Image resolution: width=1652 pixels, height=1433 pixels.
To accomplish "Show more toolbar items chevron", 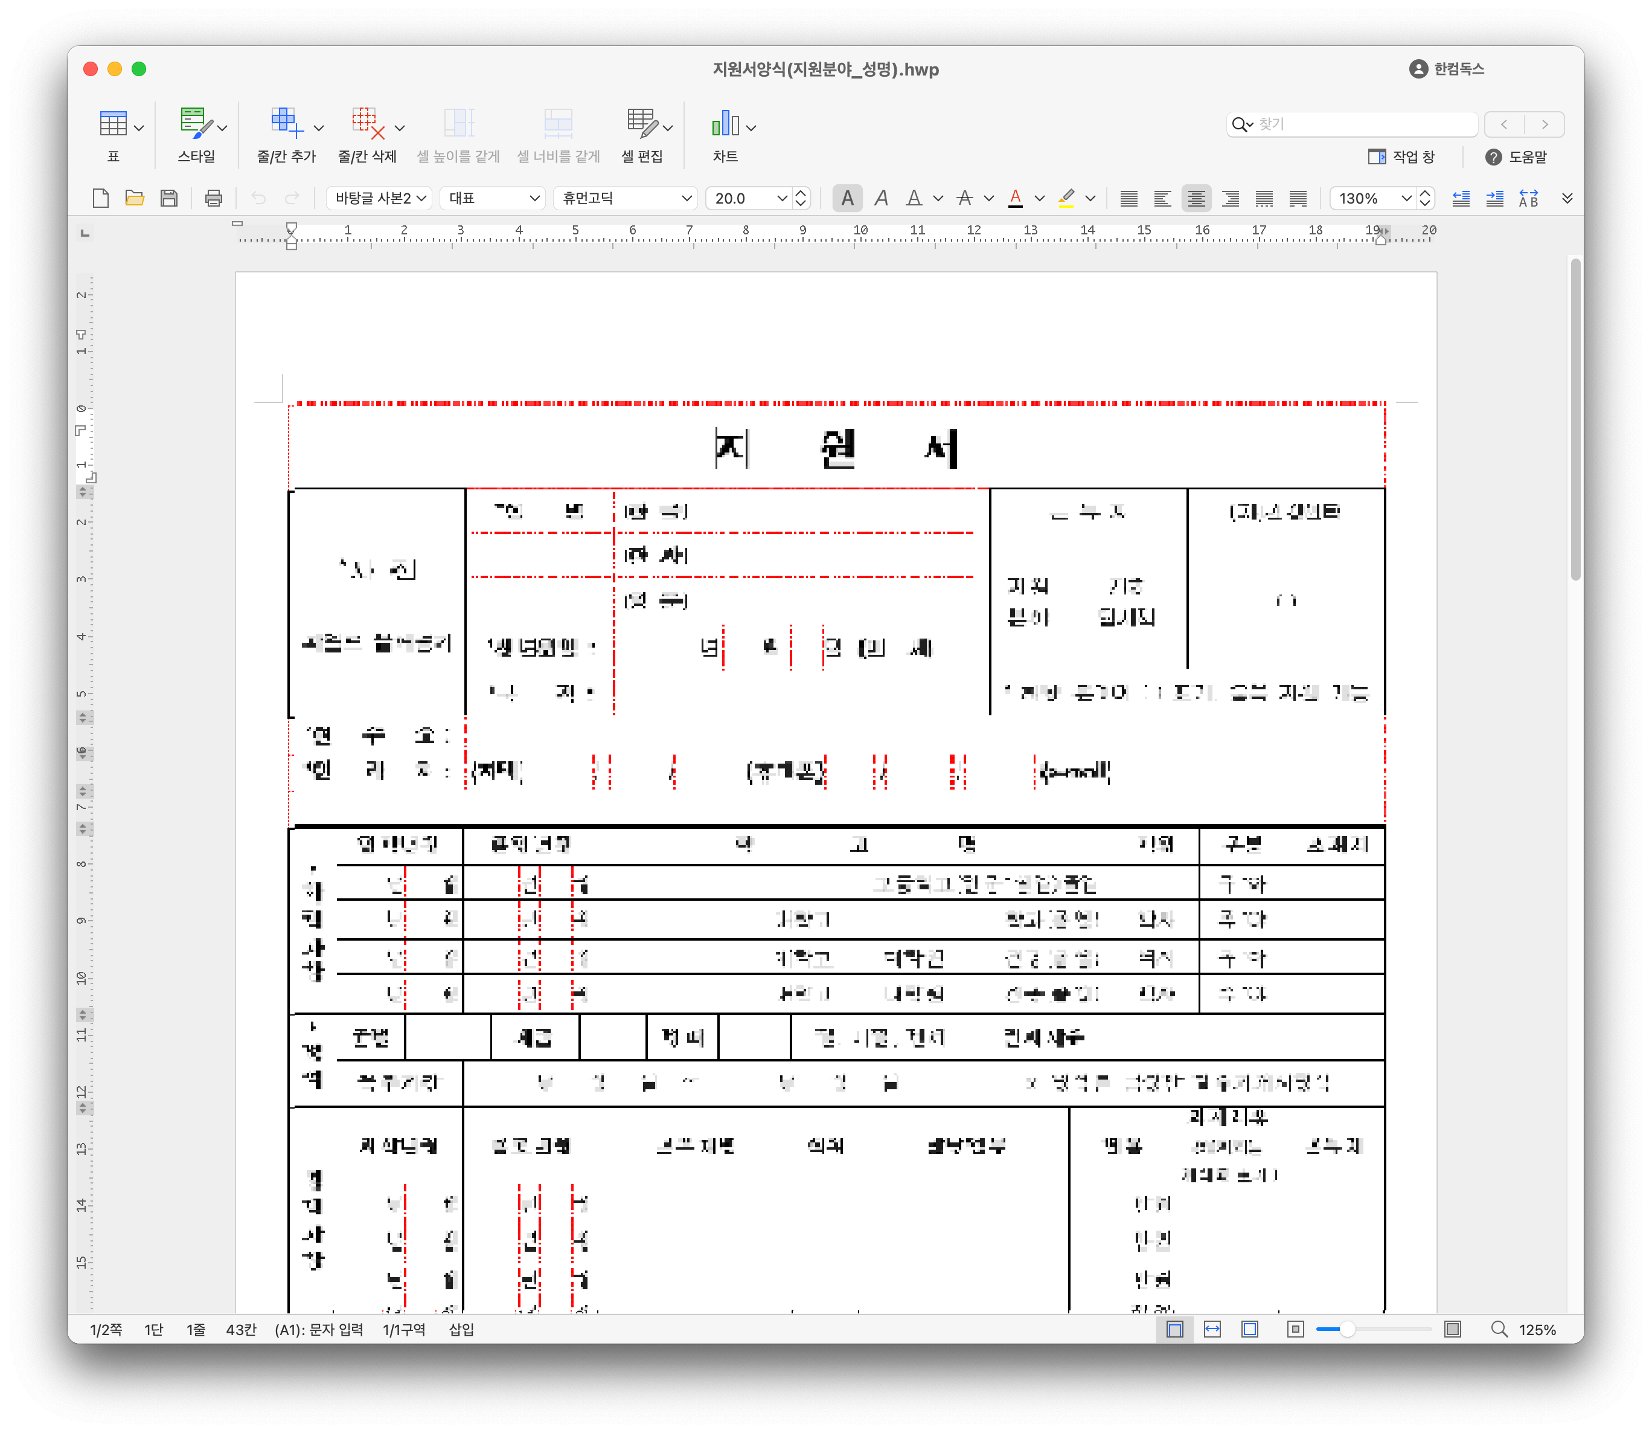I will 1566,198.
